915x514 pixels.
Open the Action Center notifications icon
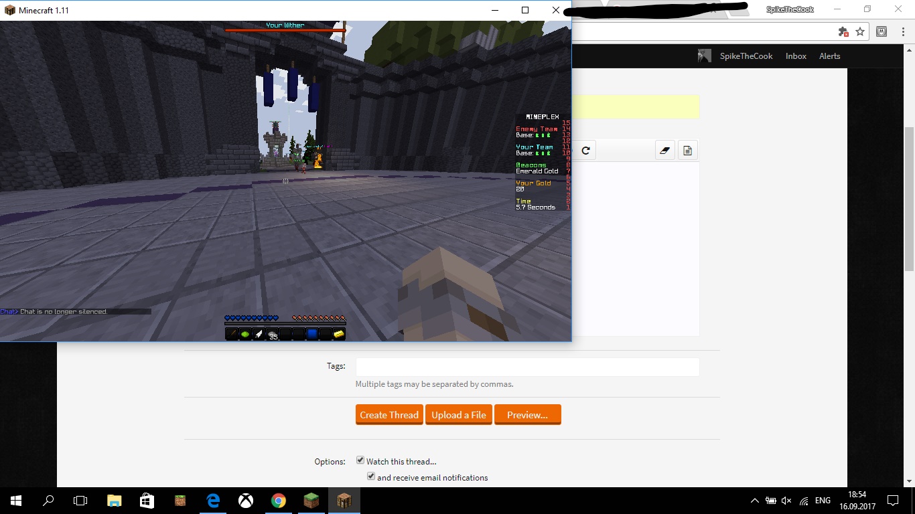(x=893, y=501)
